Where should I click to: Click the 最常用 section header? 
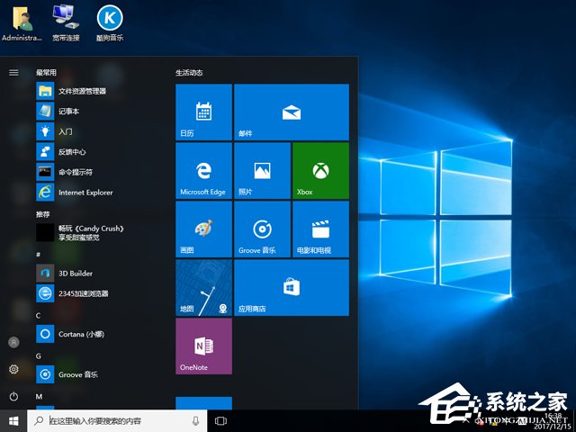coord(46,72)
